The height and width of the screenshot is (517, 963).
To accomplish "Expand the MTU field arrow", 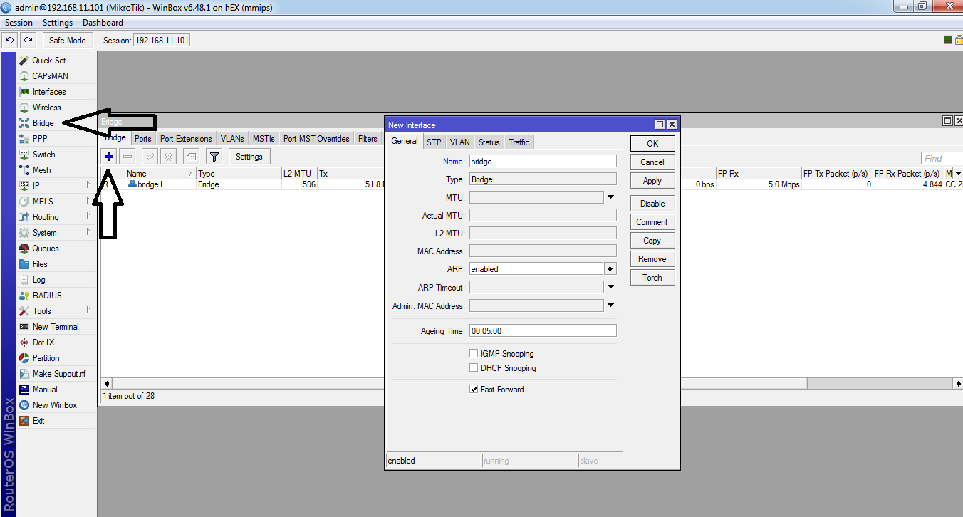I will tap(610, 197).
